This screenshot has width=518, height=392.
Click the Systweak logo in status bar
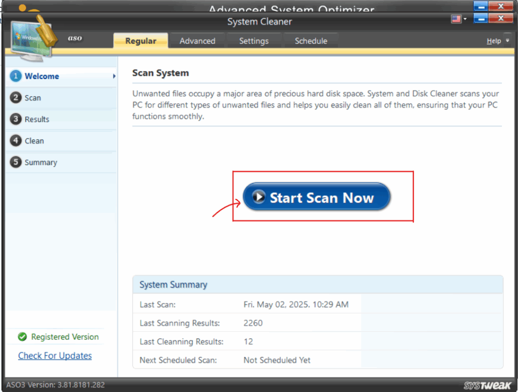pyautogui.click(x=488, y=385)
